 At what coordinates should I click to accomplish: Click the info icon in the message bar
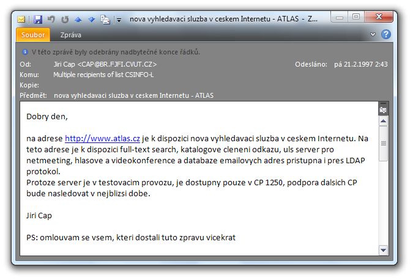[25, 52]
